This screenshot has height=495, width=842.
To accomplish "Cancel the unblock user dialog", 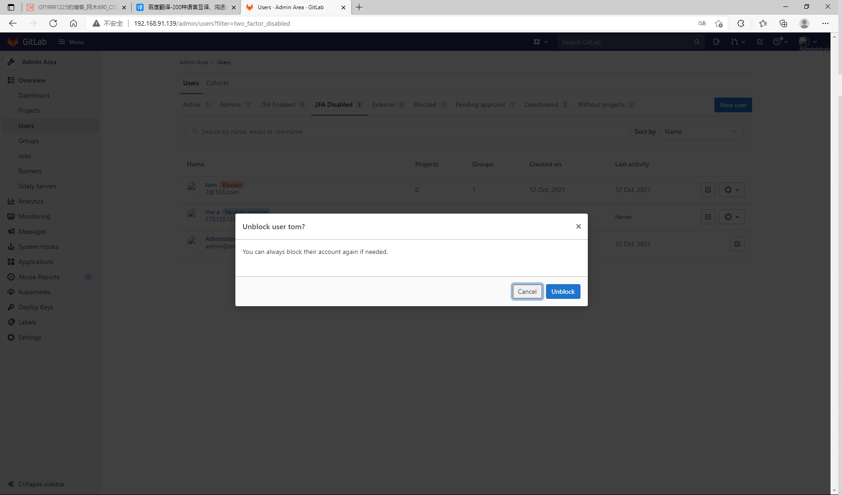I will click(527, 291).
